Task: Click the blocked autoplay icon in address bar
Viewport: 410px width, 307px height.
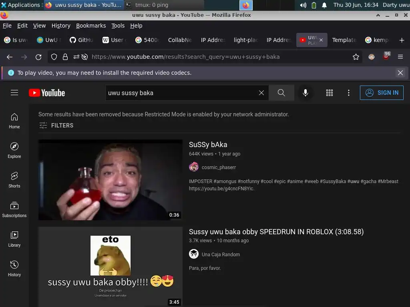Action: (85, 57)
